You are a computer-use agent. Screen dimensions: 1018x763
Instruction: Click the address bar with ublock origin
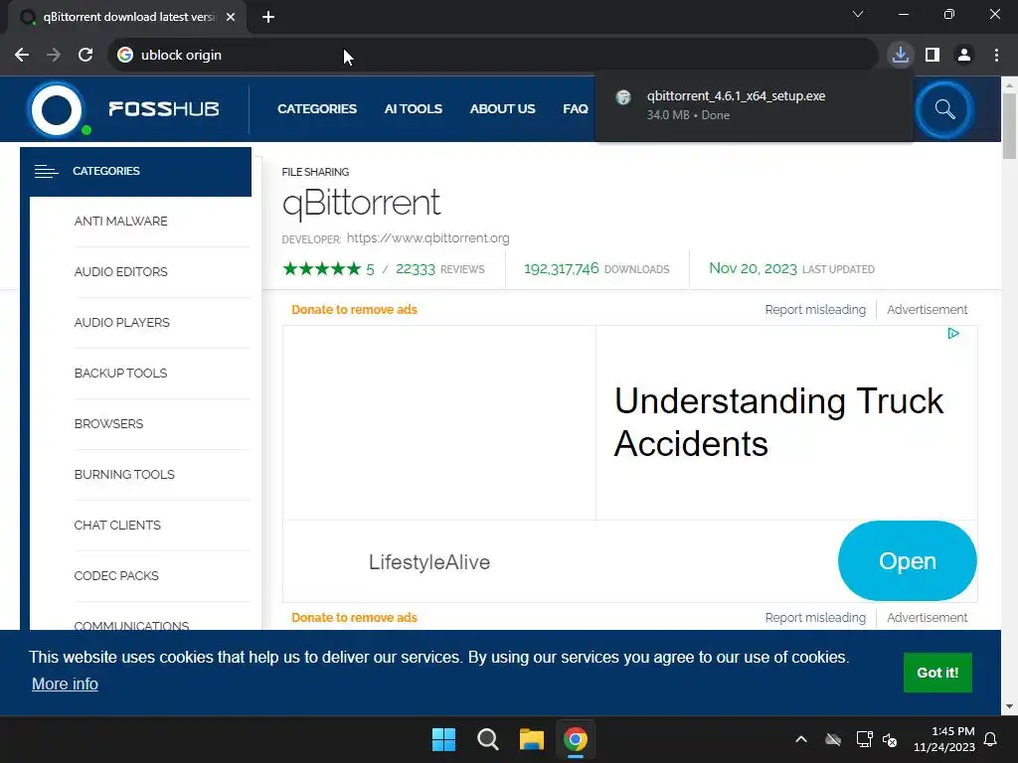pyautogui.click(x=493, y=56)
